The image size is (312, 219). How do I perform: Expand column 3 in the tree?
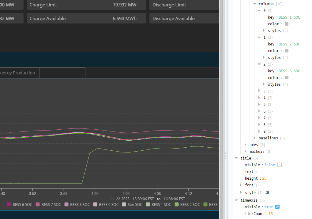point(259,91)
